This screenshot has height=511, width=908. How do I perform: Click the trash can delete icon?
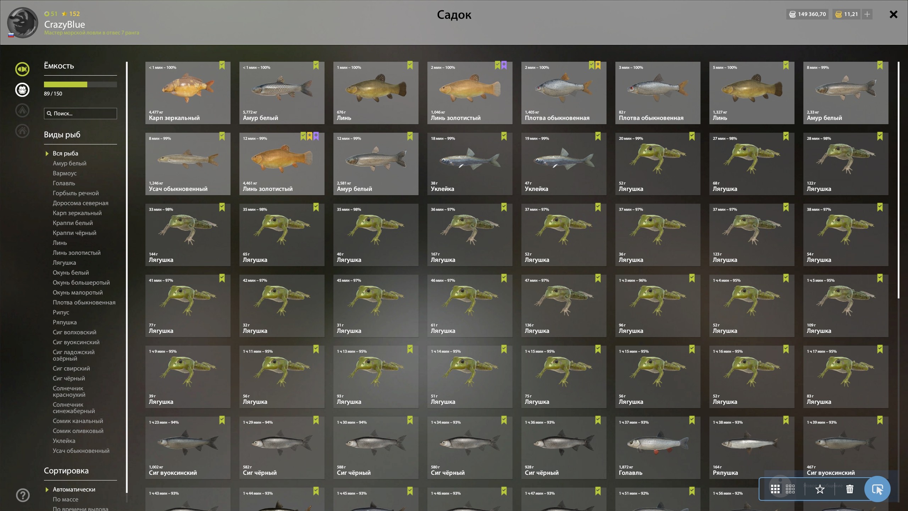point(849,489)
